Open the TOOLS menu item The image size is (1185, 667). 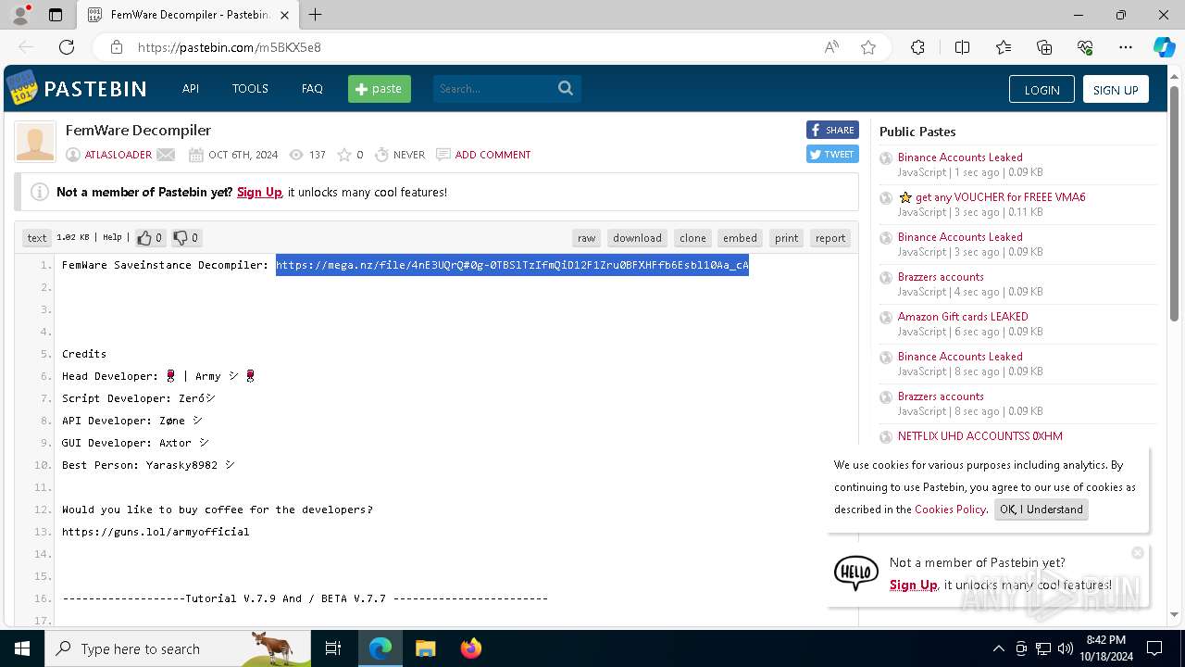click(250, 89)
